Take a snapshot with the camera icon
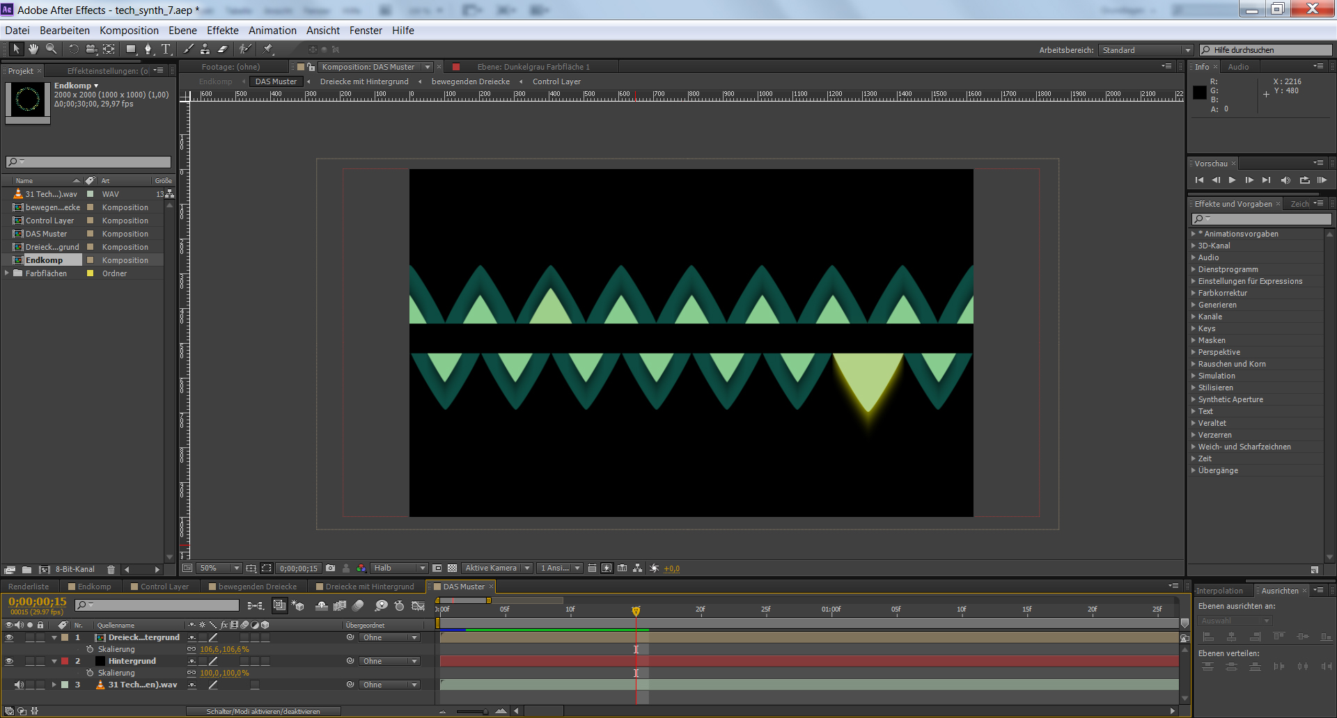The image size is (1337, 718). coord(331,568)
